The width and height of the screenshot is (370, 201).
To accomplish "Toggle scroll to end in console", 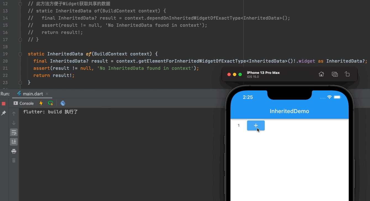I will click(x=14, y=142).
